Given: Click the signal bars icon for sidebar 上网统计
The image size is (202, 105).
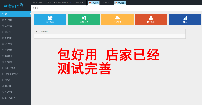Looking at the screenshot, I should (x=3, y=86).
